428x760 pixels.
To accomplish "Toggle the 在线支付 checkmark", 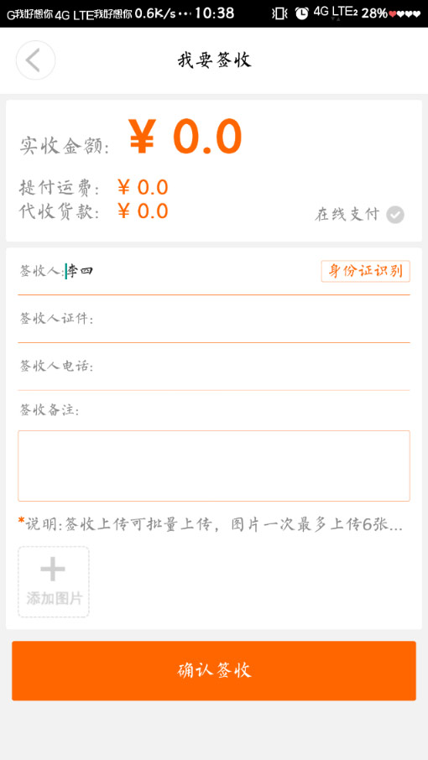I will click(395, 214).
